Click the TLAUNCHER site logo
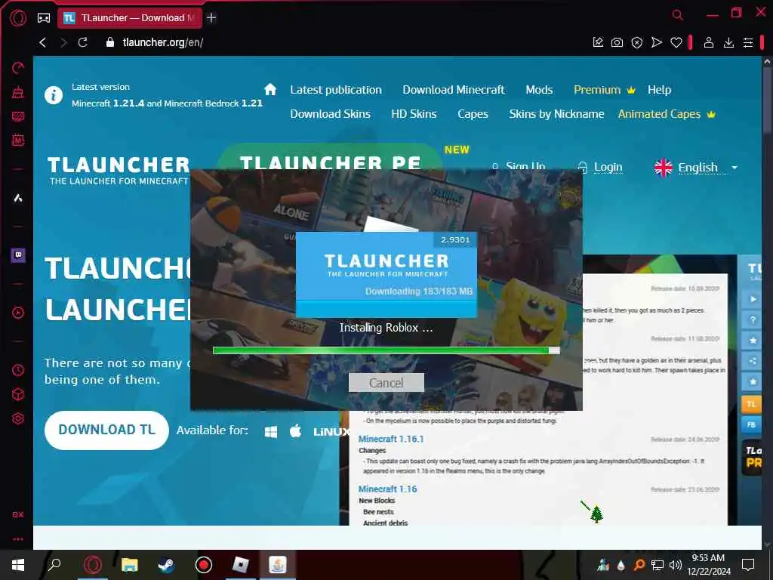 (x=119, y=171)
